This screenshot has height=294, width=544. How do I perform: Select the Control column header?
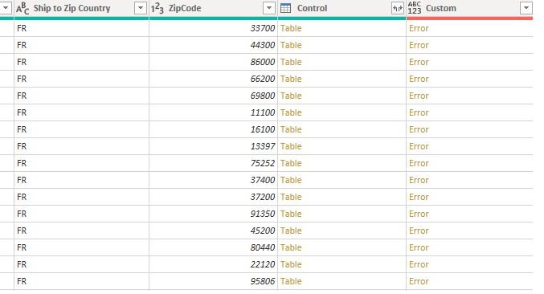[312, 8]
